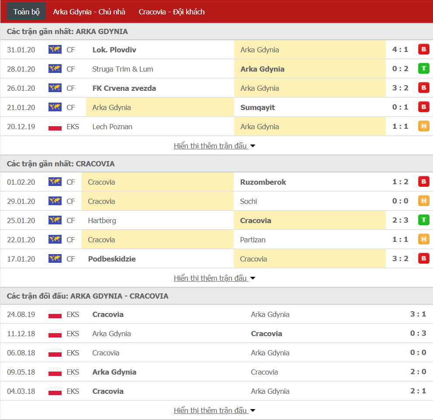The image size is (433, 420).
Task: Click Poland flag on 20.12.19 row
Action: pyautogui.click(x=55, y=127)
